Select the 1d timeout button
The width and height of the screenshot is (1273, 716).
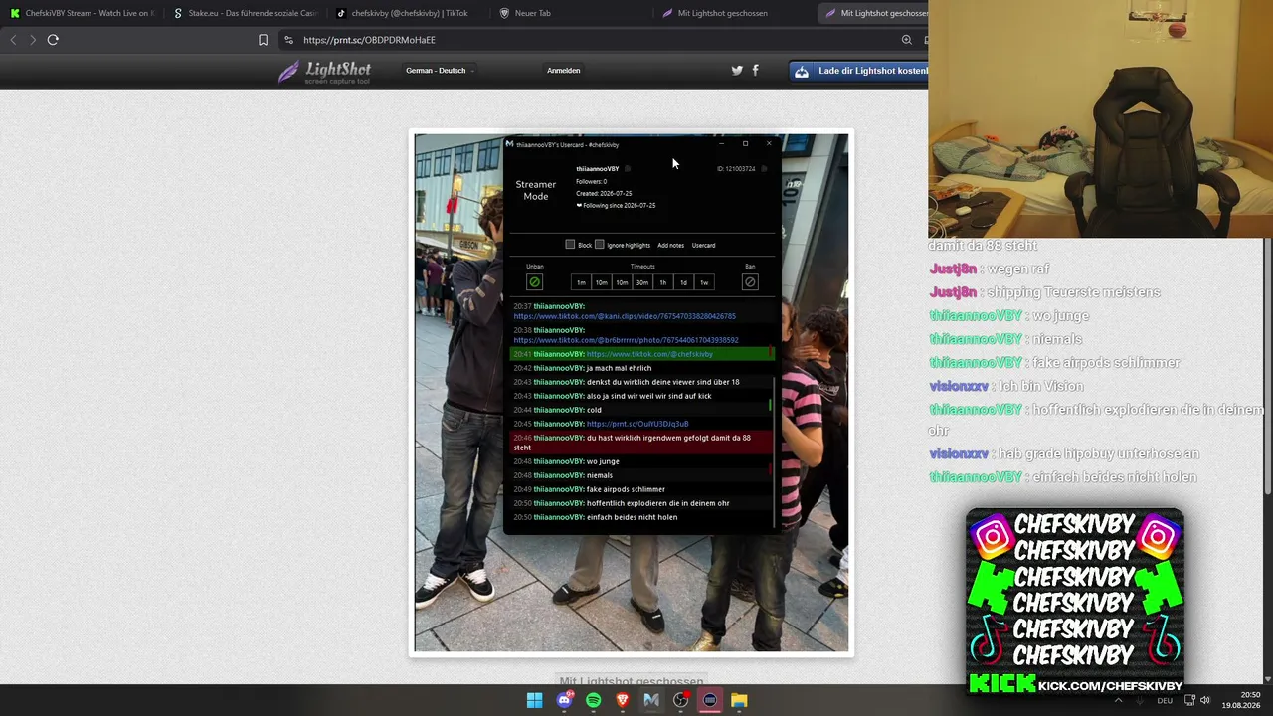point(683,282)
